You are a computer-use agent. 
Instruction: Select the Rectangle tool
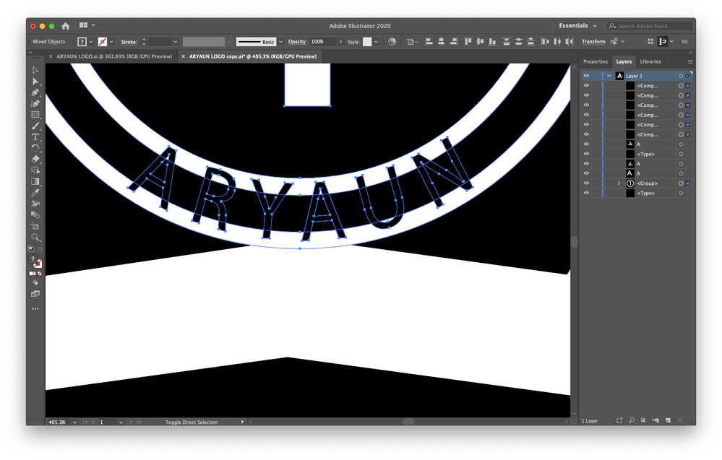pyautogui.click(x=35, y=115)
